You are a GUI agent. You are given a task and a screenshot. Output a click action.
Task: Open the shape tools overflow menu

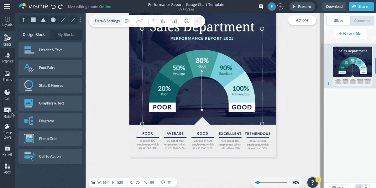tap(80, 20)
